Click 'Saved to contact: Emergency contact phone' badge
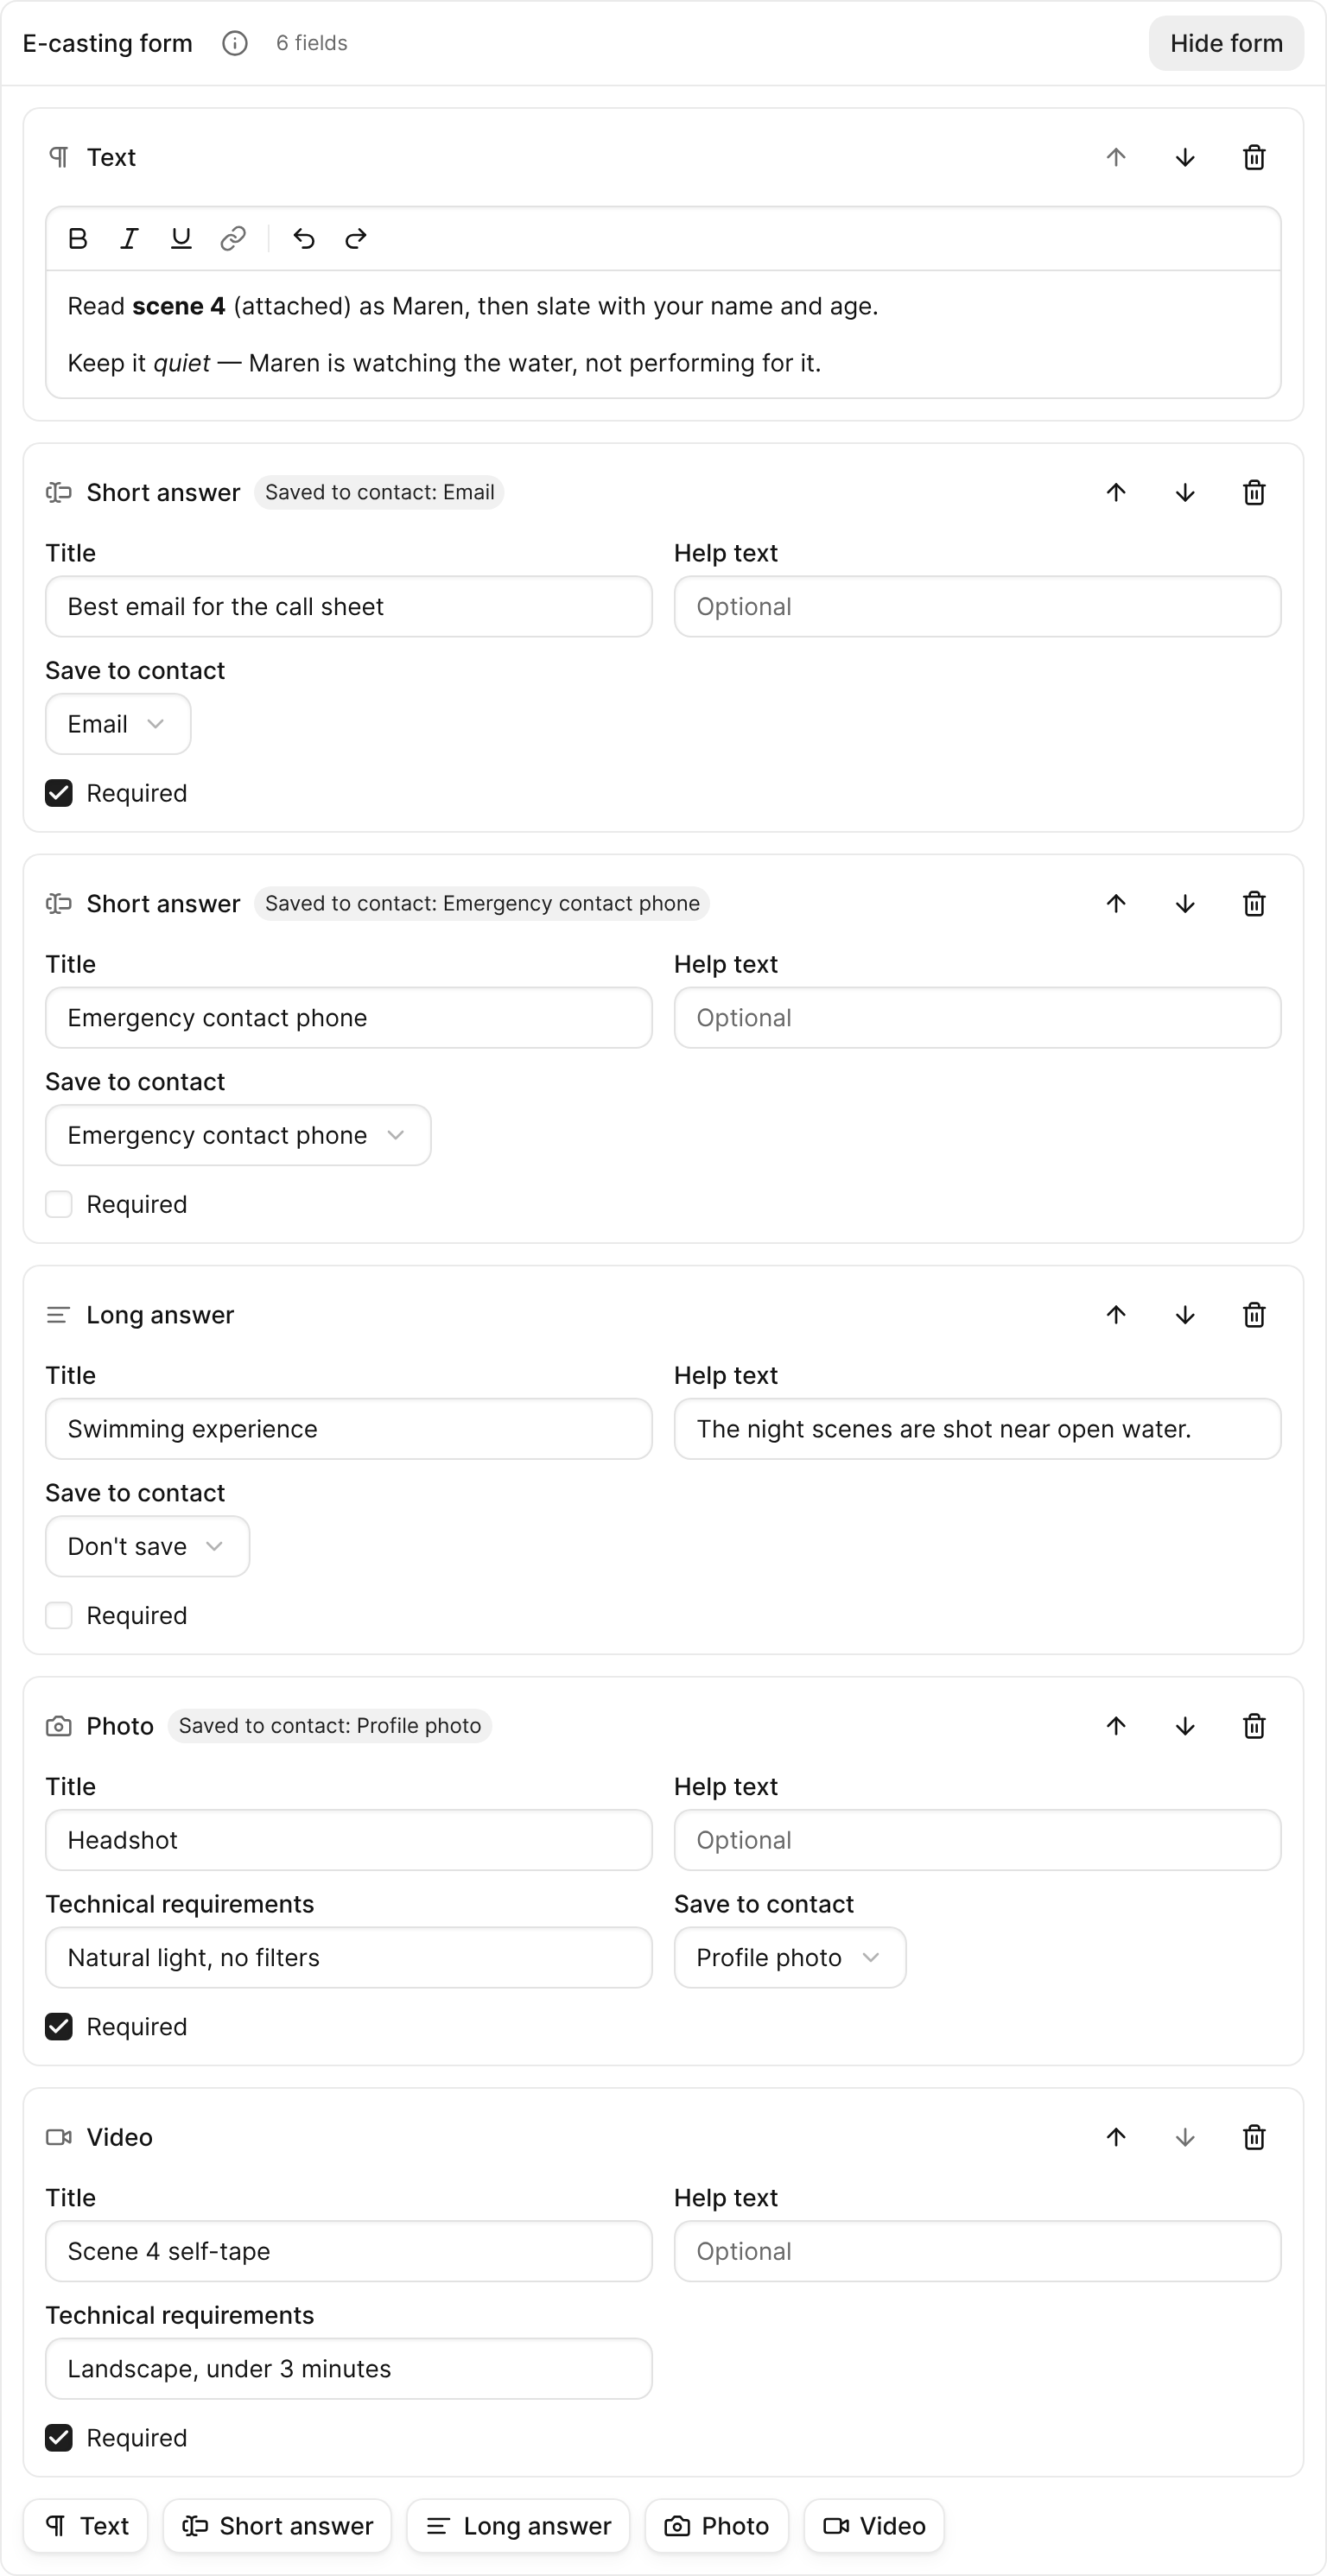The width and height of the screenshot is (1327, 2576). click(482, 903)
